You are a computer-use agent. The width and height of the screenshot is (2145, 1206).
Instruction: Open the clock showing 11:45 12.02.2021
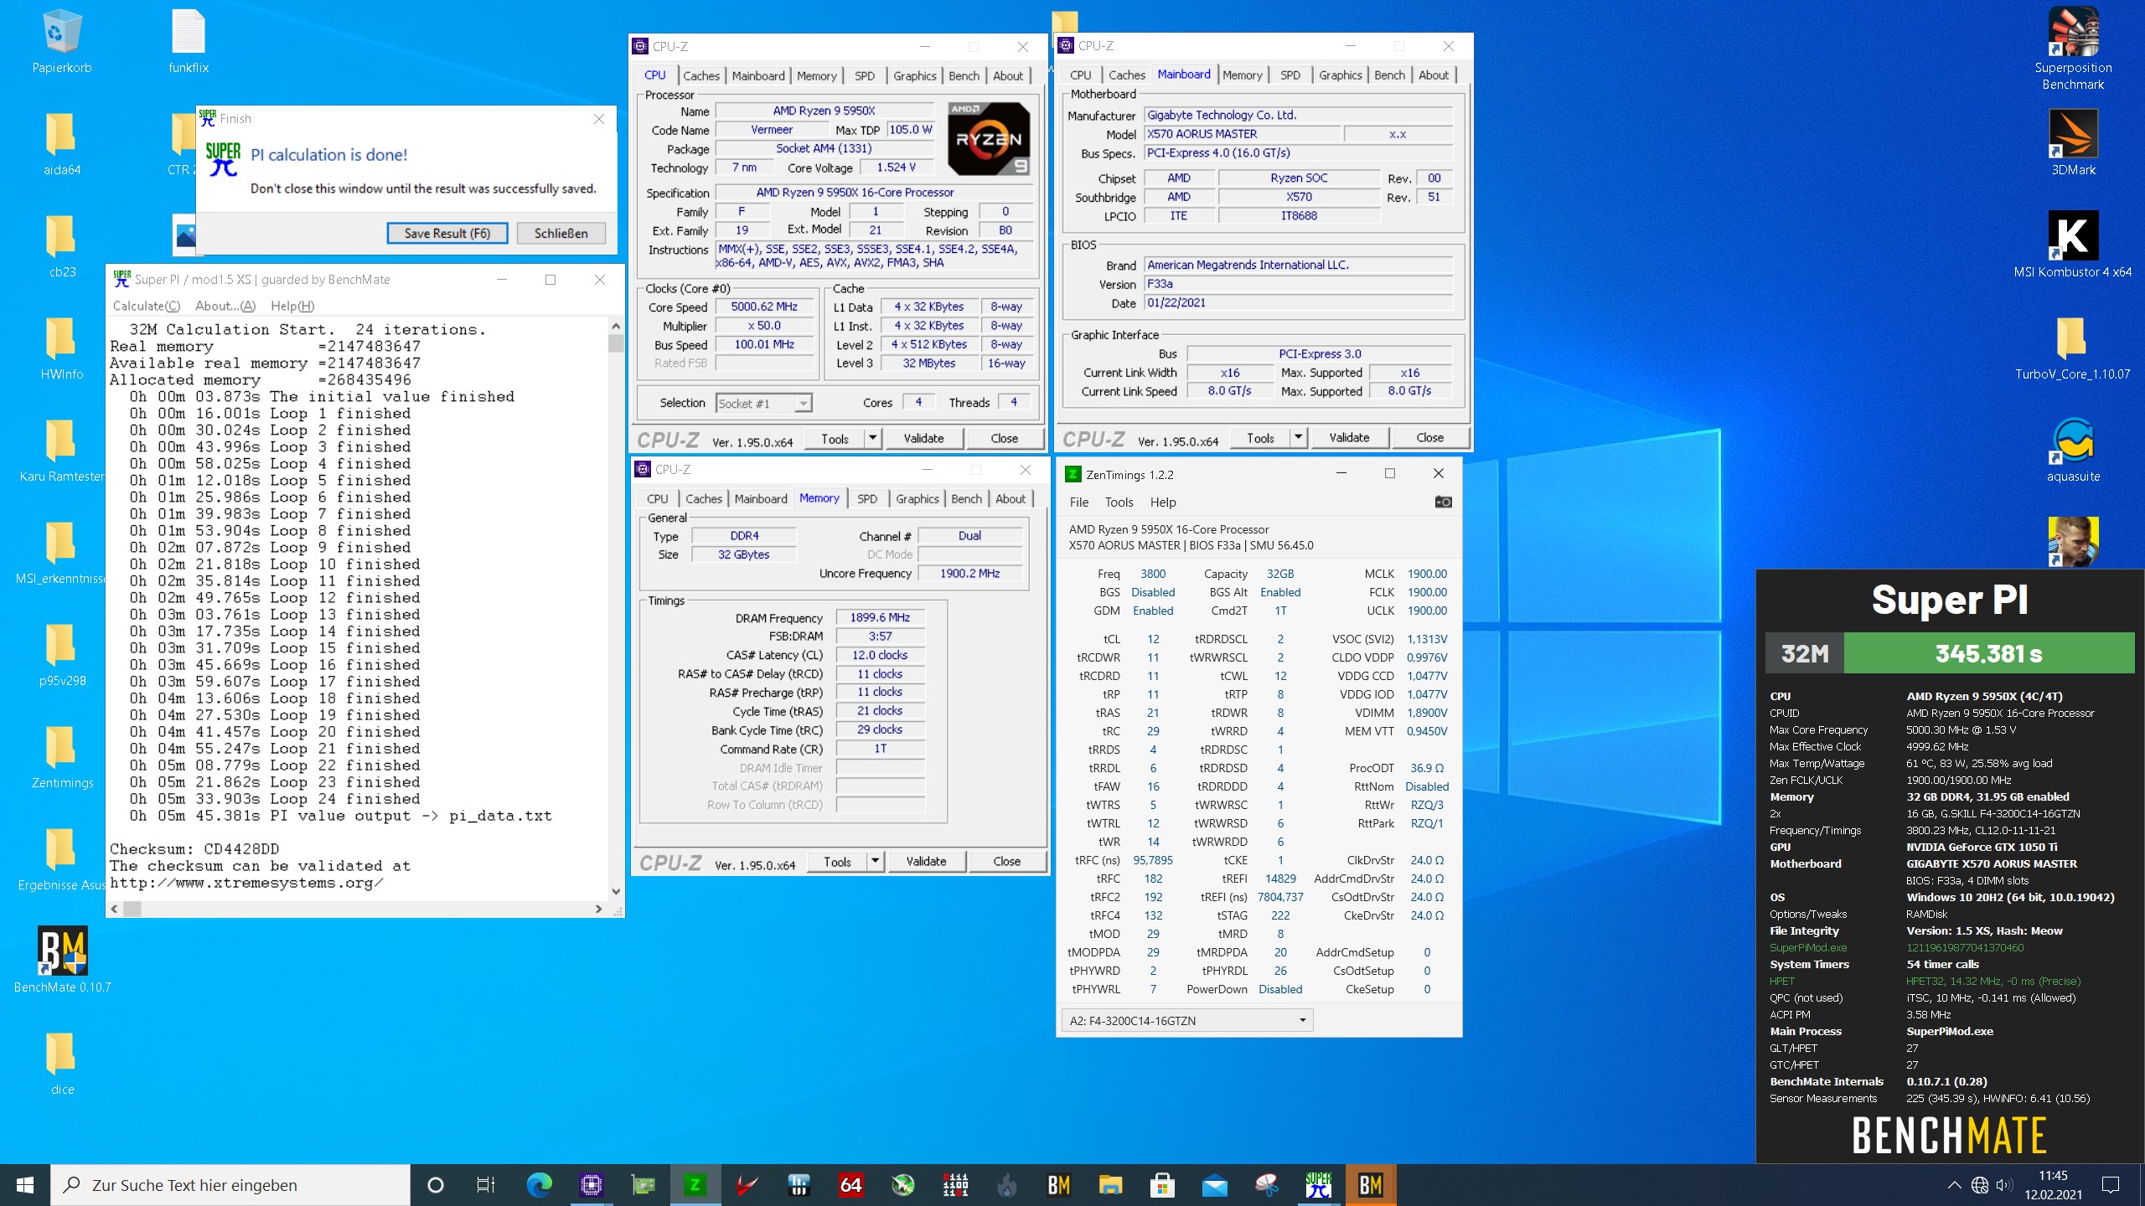[2053, 1185]
